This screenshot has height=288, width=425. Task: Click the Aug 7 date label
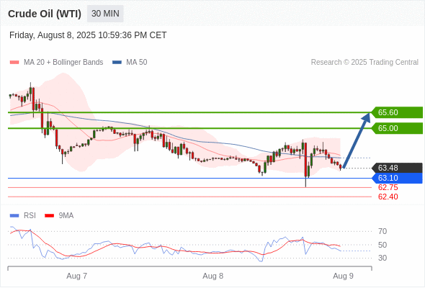pos(76,276)
